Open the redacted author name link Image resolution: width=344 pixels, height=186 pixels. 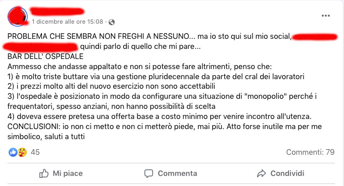pyautogui.click(x=57, y=11)
